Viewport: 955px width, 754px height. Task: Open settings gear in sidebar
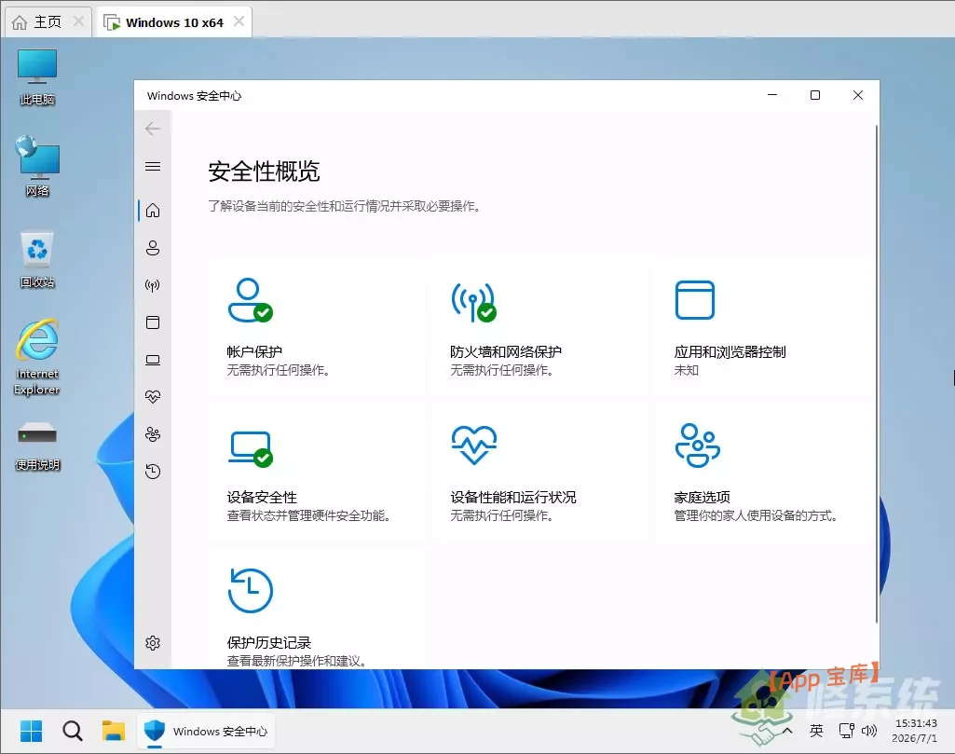pyautogui.click(x=153, y=643)
